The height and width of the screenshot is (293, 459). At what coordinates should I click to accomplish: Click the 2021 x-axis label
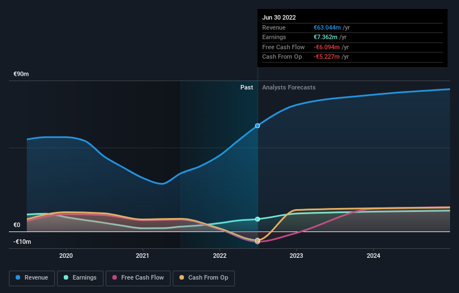[143, 256]
